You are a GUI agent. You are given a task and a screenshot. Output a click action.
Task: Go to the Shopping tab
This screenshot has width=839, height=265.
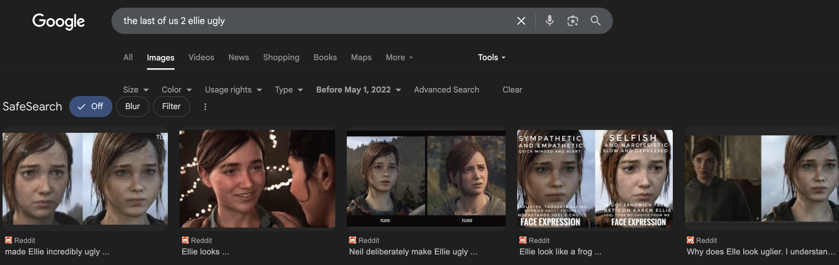281,57
